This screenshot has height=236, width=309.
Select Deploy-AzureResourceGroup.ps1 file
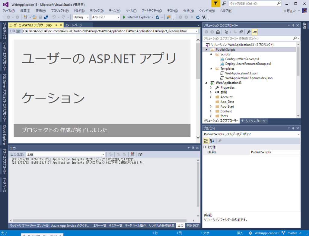pos(248,64)
